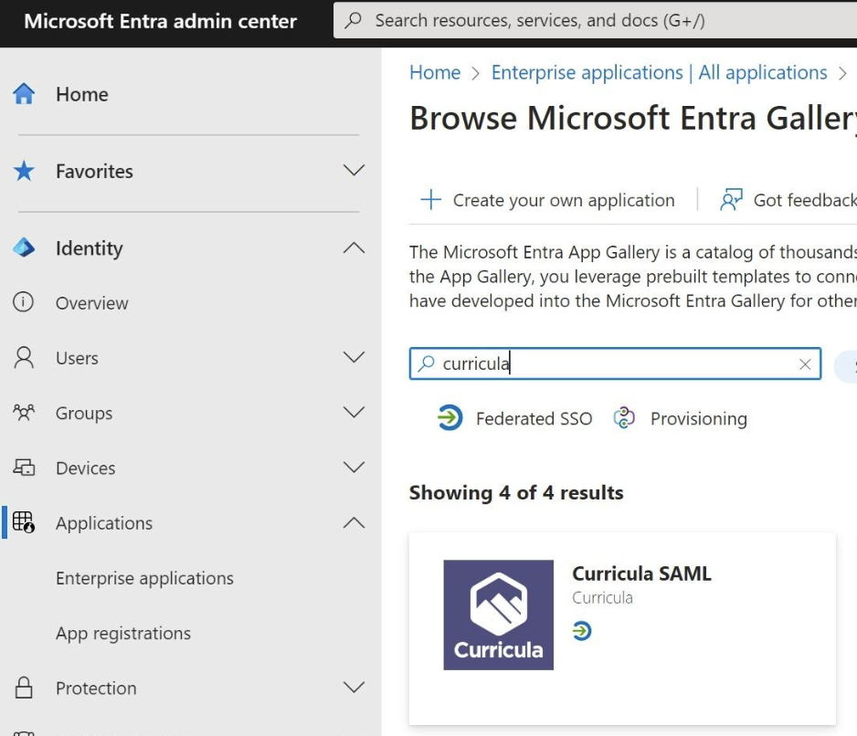857x736 pixels.
Task: Expand the Users menu chevron
Action: 354,357
